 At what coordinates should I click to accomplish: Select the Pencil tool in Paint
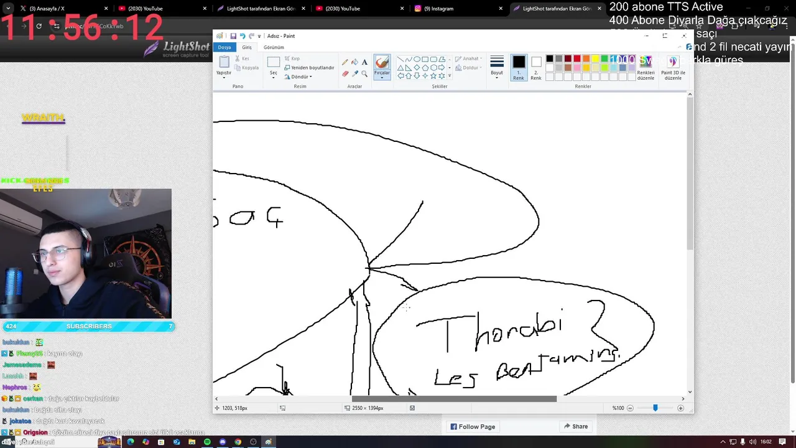point(345,62)
